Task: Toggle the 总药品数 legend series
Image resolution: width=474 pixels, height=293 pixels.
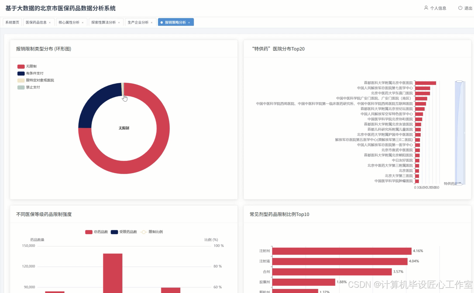Action: pyautogui.click(x=96, y=232)
